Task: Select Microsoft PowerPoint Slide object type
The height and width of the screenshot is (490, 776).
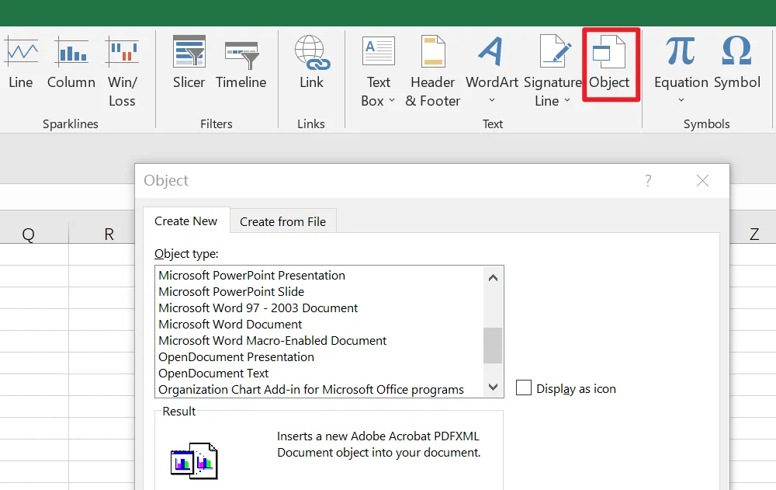Action: [x=231, y=292]
